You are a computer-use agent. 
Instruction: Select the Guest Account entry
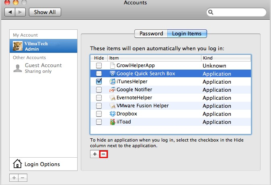(43, 68)
